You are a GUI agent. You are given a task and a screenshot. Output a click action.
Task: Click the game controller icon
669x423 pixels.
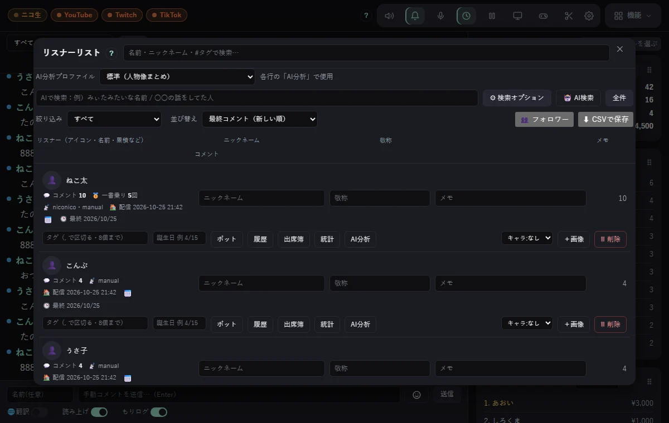(x=543, y=16)
